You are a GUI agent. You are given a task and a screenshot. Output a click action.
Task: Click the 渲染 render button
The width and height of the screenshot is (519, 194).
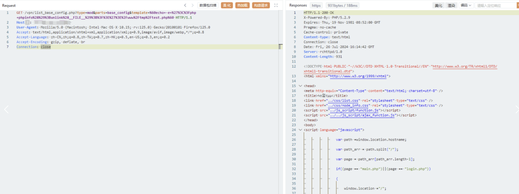(x=451, y=5)
